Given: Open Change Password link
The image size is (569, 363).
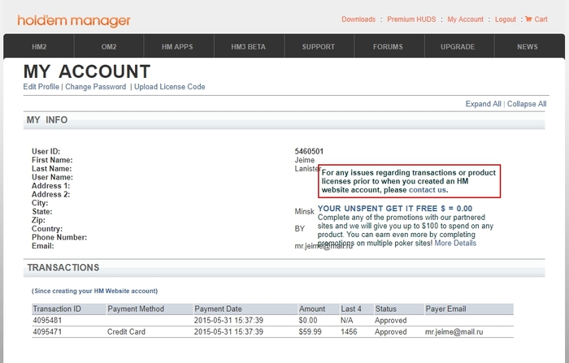Looking at the screenshot, I should click(95, 87).
